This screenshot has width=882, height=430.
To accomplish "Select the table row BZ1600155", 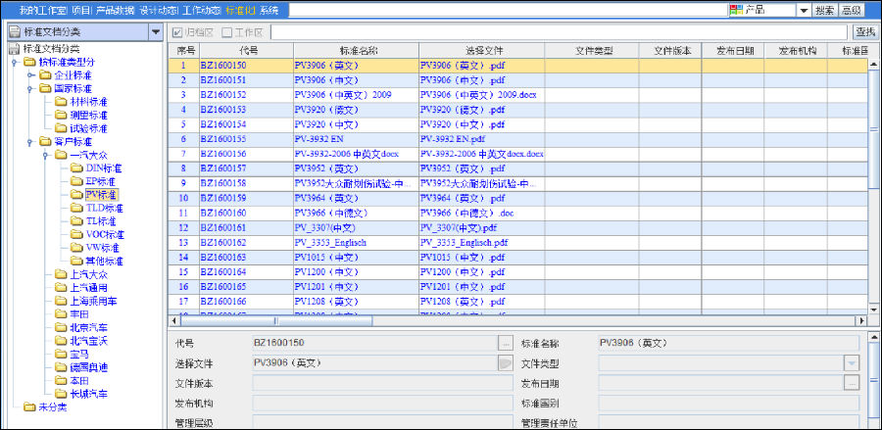I will (222, 139).
